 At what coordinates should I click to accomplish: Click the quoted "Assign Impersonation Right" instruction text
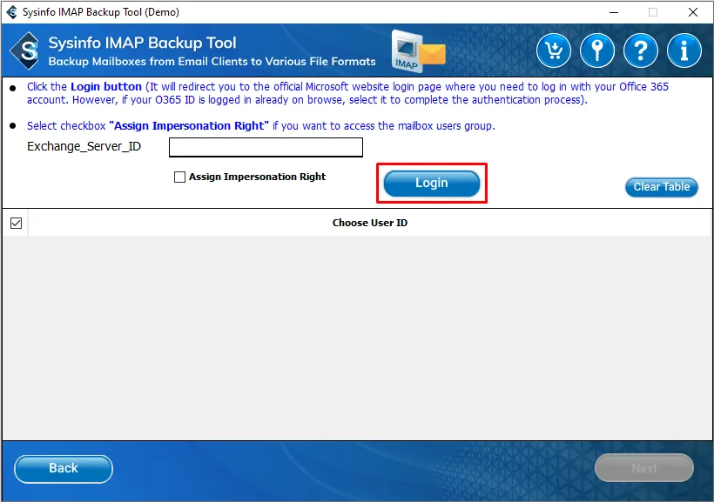click(x=189, y=126)
